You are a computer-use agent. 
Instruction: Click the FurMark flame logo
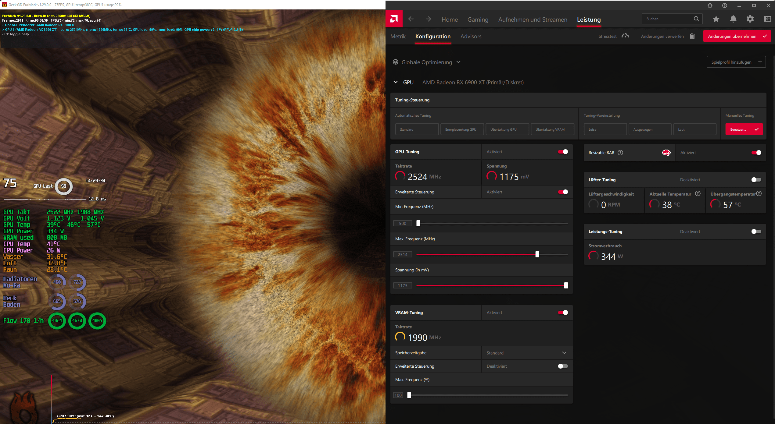click(x=24, y=407)
